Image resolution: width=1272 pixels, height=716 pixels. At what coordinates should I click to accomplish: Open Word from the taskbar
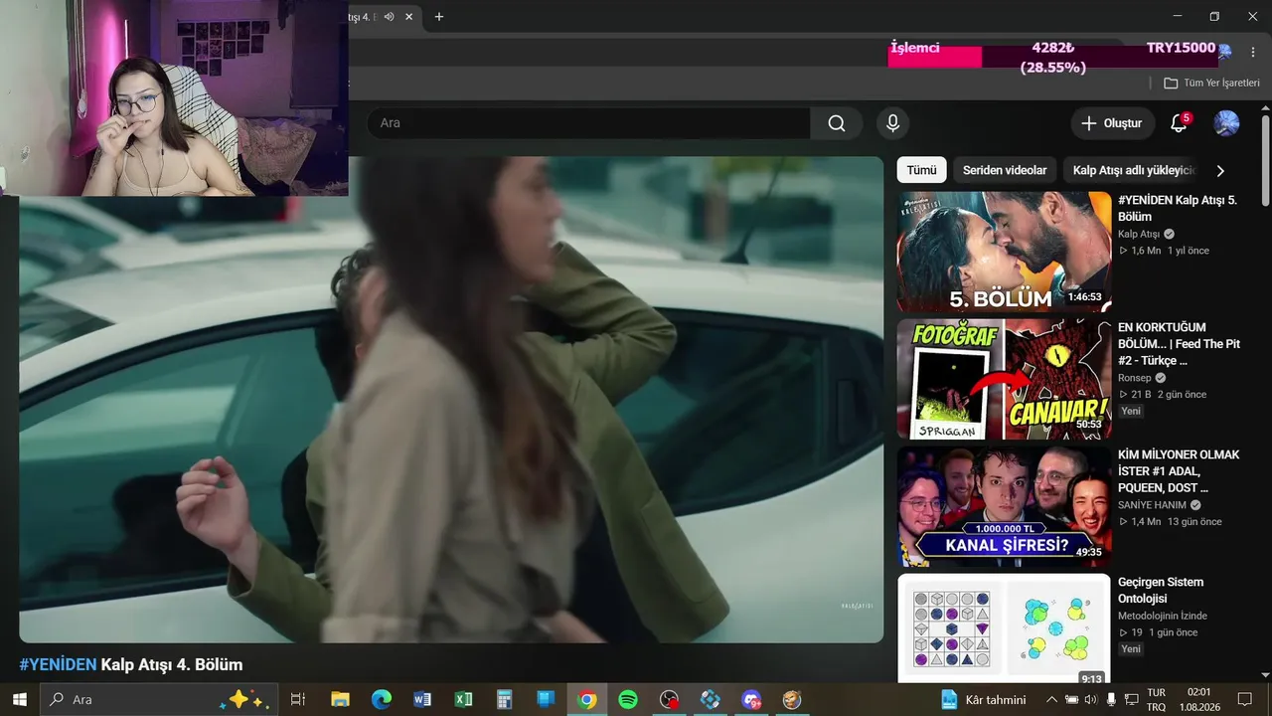[x=422, y=699]
